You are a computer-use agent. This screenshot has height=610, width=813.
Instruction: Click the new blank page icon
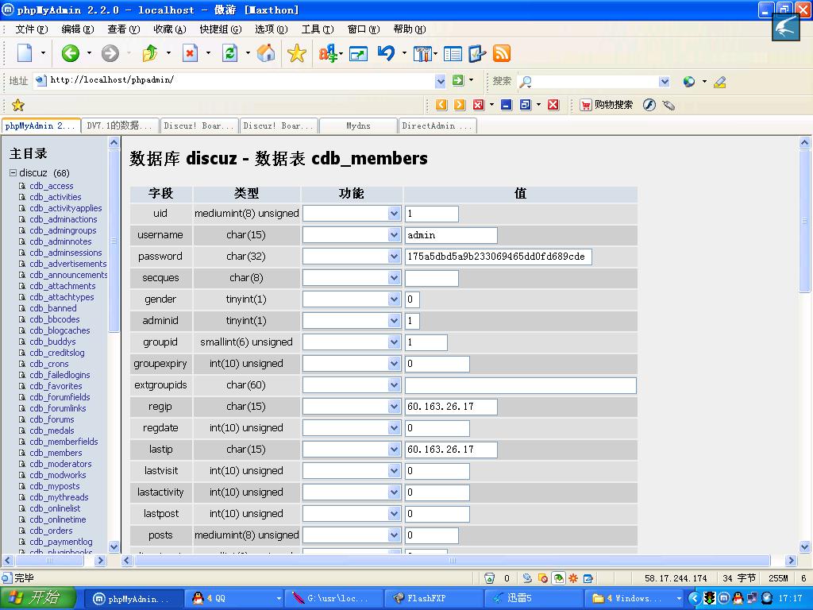coord(25,53)
